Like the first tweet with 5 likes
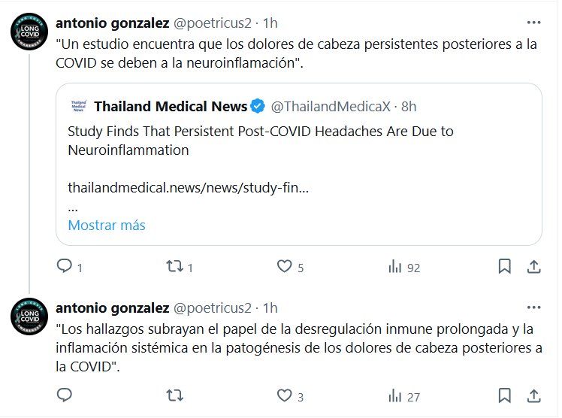 284,266
